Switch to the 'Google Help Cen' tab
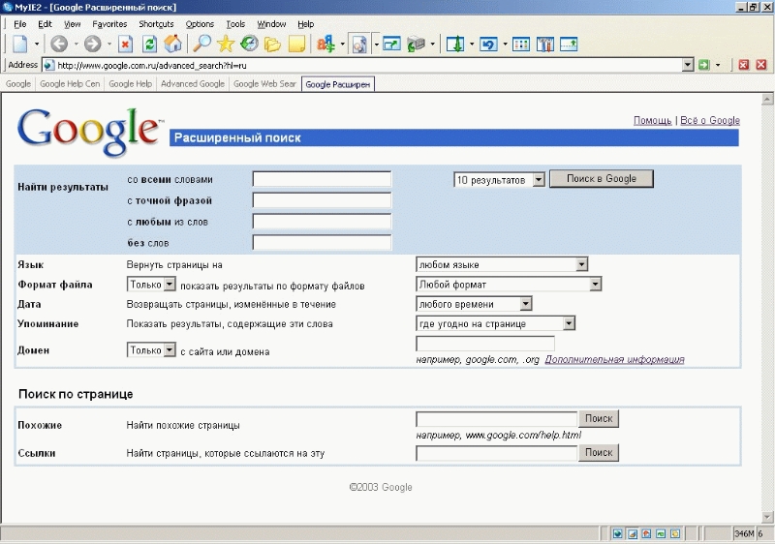The height and width of the screenshot is (544, 775). point(70,84)
